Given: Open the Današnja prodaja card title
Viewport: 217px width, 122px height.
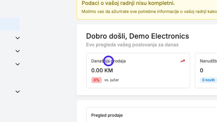Looking at the screenshot, I should click(108, 61).
